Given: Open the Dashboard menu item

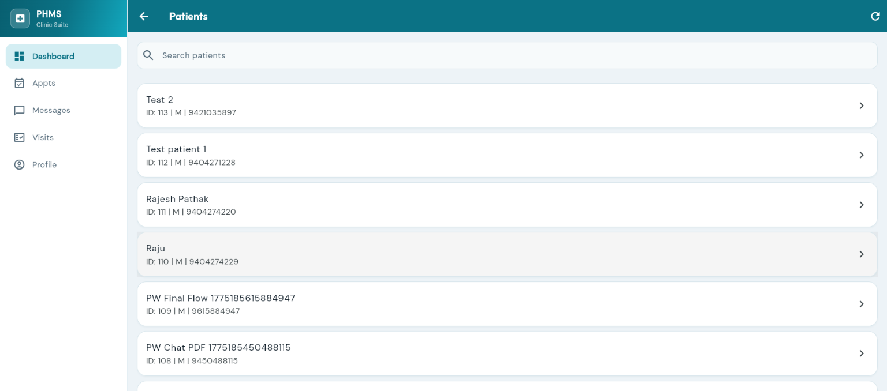Looking at the screenshot, I should click(64, 56).
